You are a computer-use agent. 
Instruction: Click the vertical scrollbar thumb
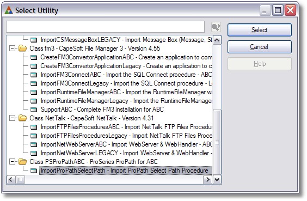pyautogui.click(x=217, y=142)
